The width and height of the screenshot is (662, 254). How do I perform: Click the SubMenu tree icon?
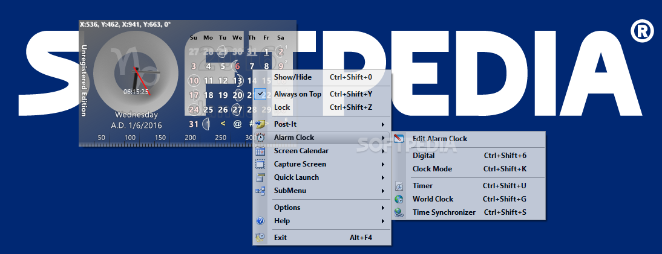tap(260, 191)
